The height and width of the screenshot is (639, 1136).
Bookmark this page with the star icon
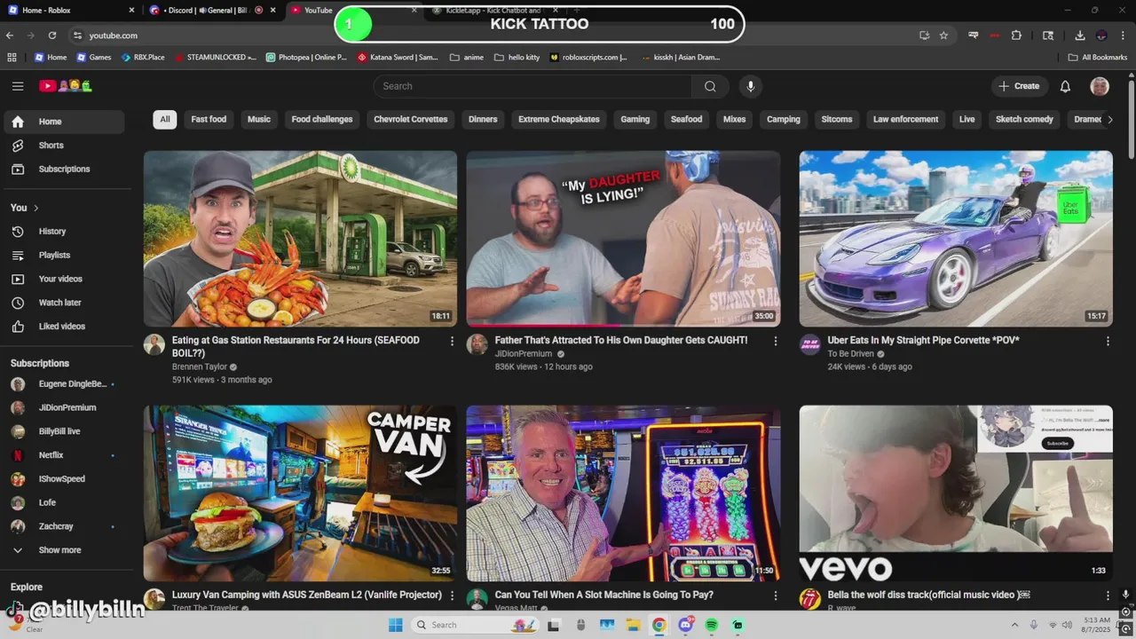point(943,35)
